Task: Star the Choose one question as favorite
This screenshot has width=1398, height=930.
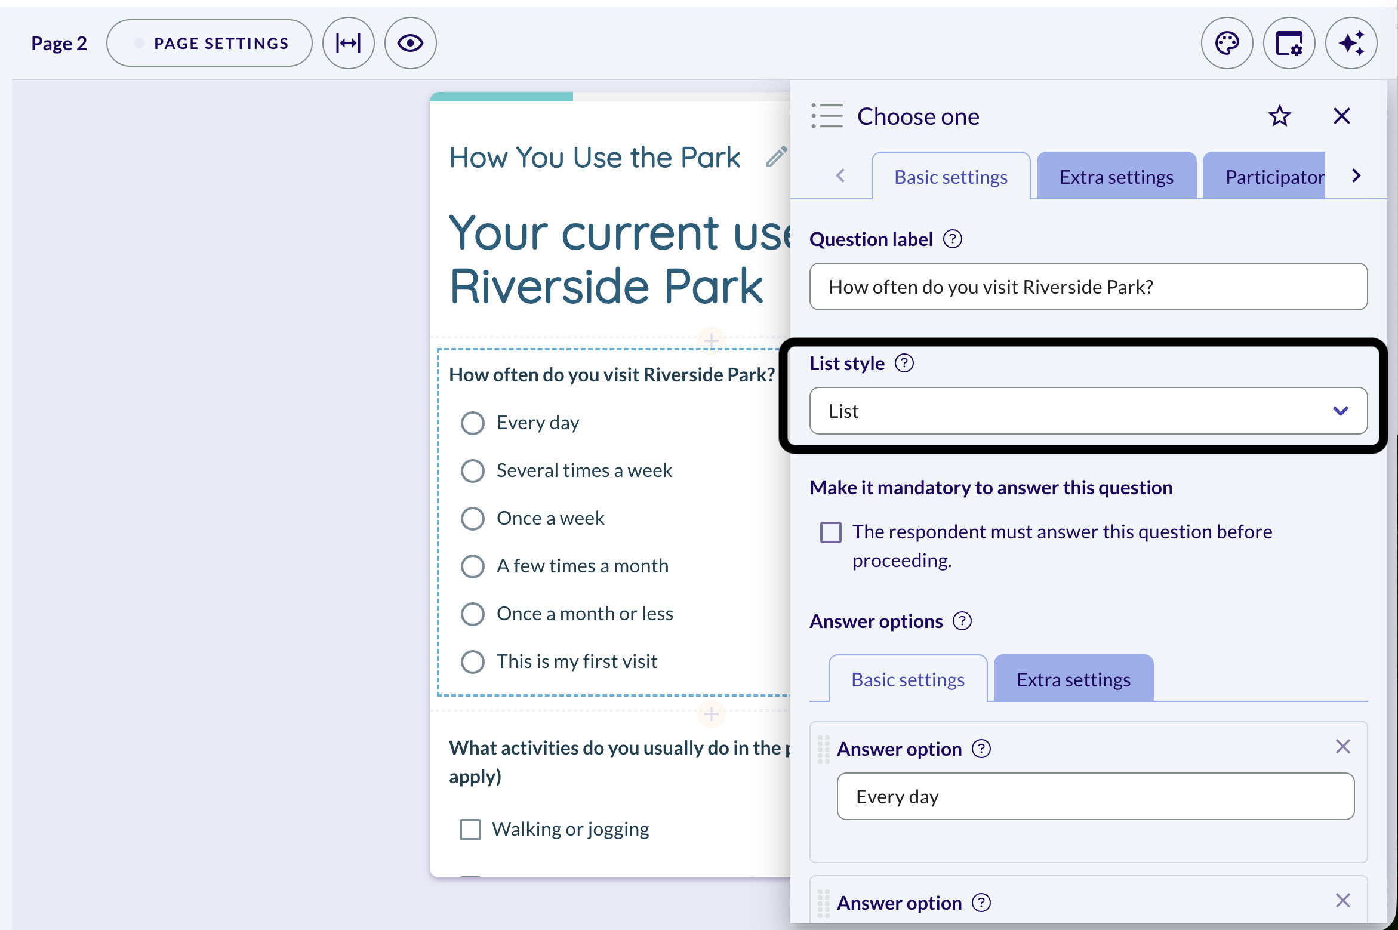Action: coord(1279,116)
